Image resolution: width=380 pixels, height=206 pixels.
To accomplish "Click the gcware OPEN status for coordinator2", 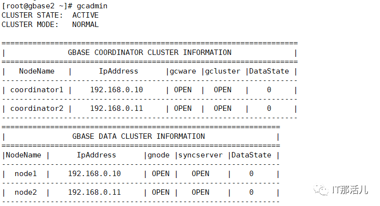I will (183, 108).
